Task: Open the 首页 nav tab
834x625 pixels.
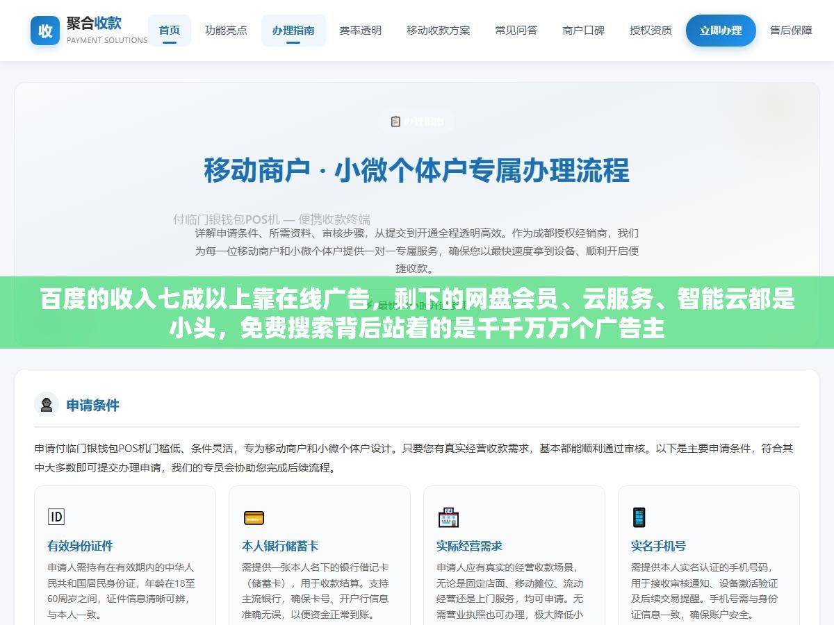Action: 170,31
